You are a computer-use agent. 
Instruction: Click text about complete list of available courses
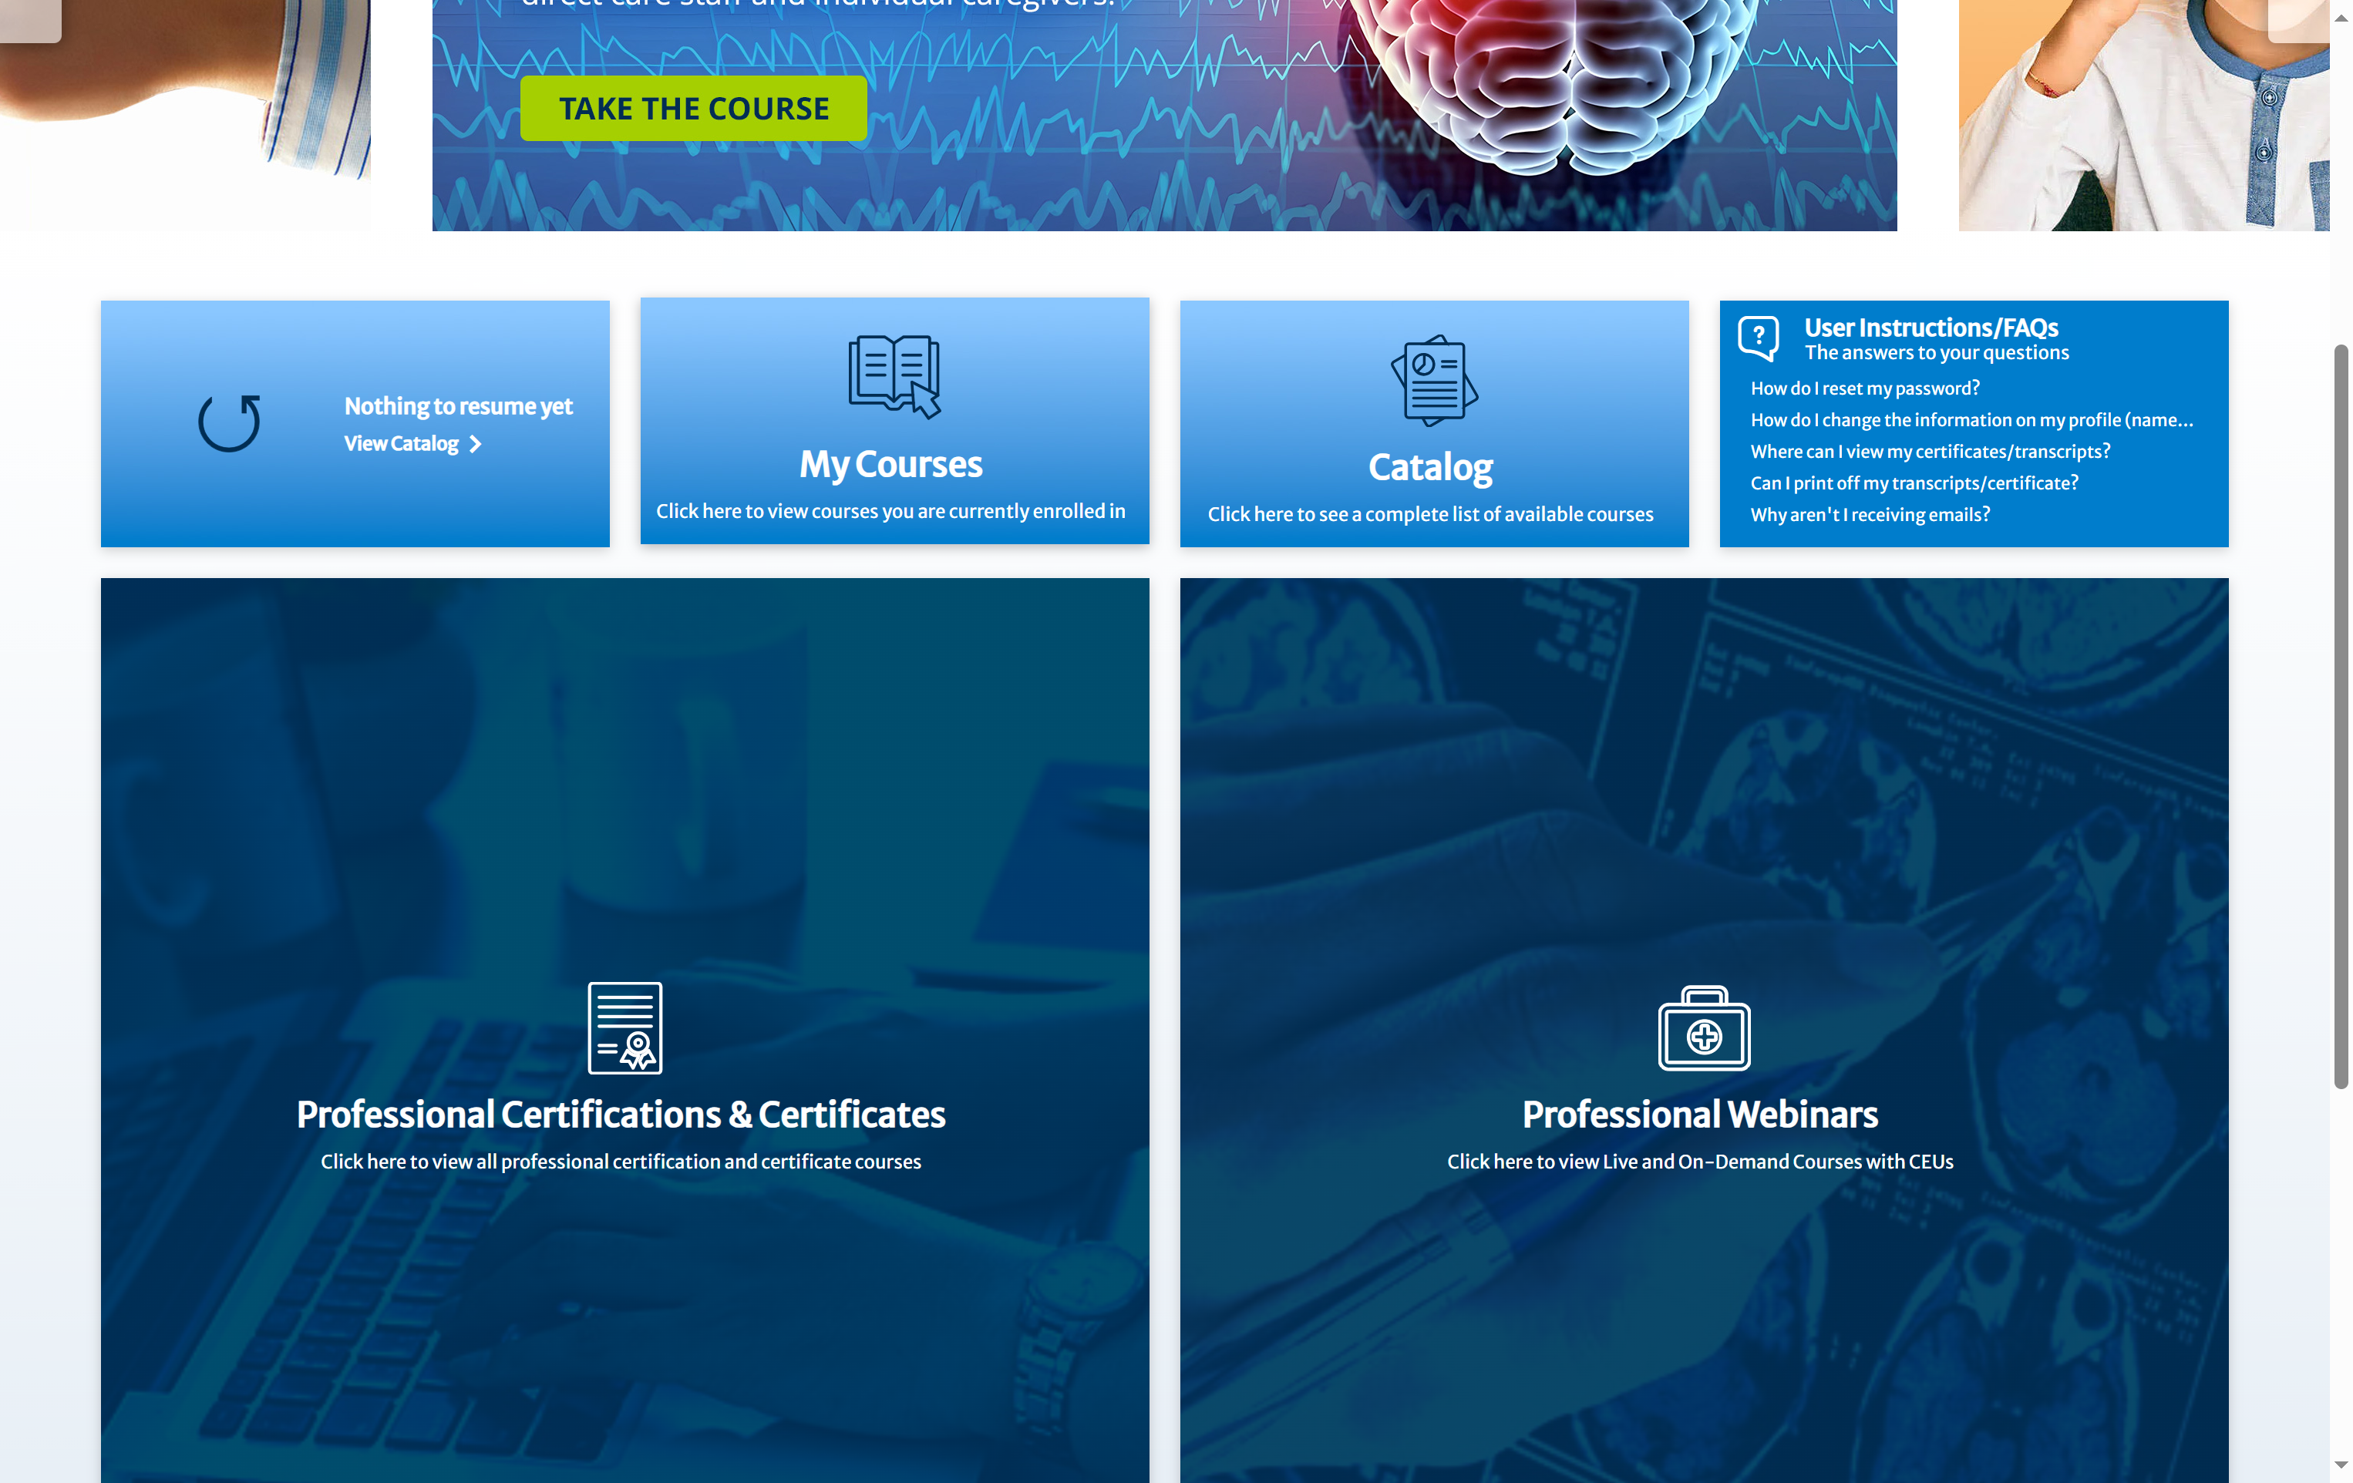(x=1431, y=514)
